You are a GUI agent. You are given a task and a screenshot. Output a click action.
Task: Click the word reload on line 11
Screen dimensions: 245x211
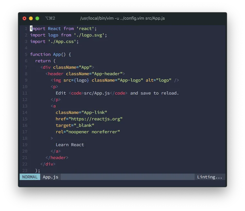tap(169, 93)
